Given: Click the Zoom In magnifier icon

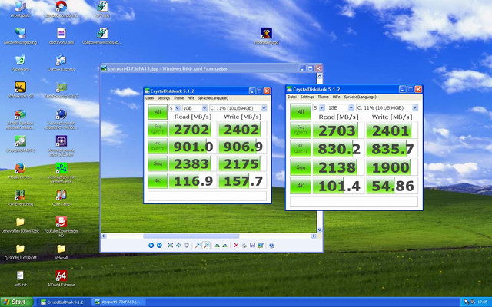Looking at the screenshot, I should click(x=198, y=246).
